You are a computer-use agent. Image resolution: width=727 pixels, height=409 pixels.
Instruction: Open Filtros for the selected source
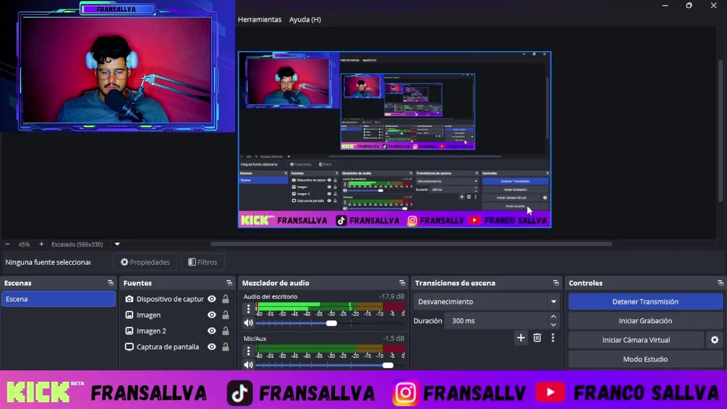pos(202,262)
